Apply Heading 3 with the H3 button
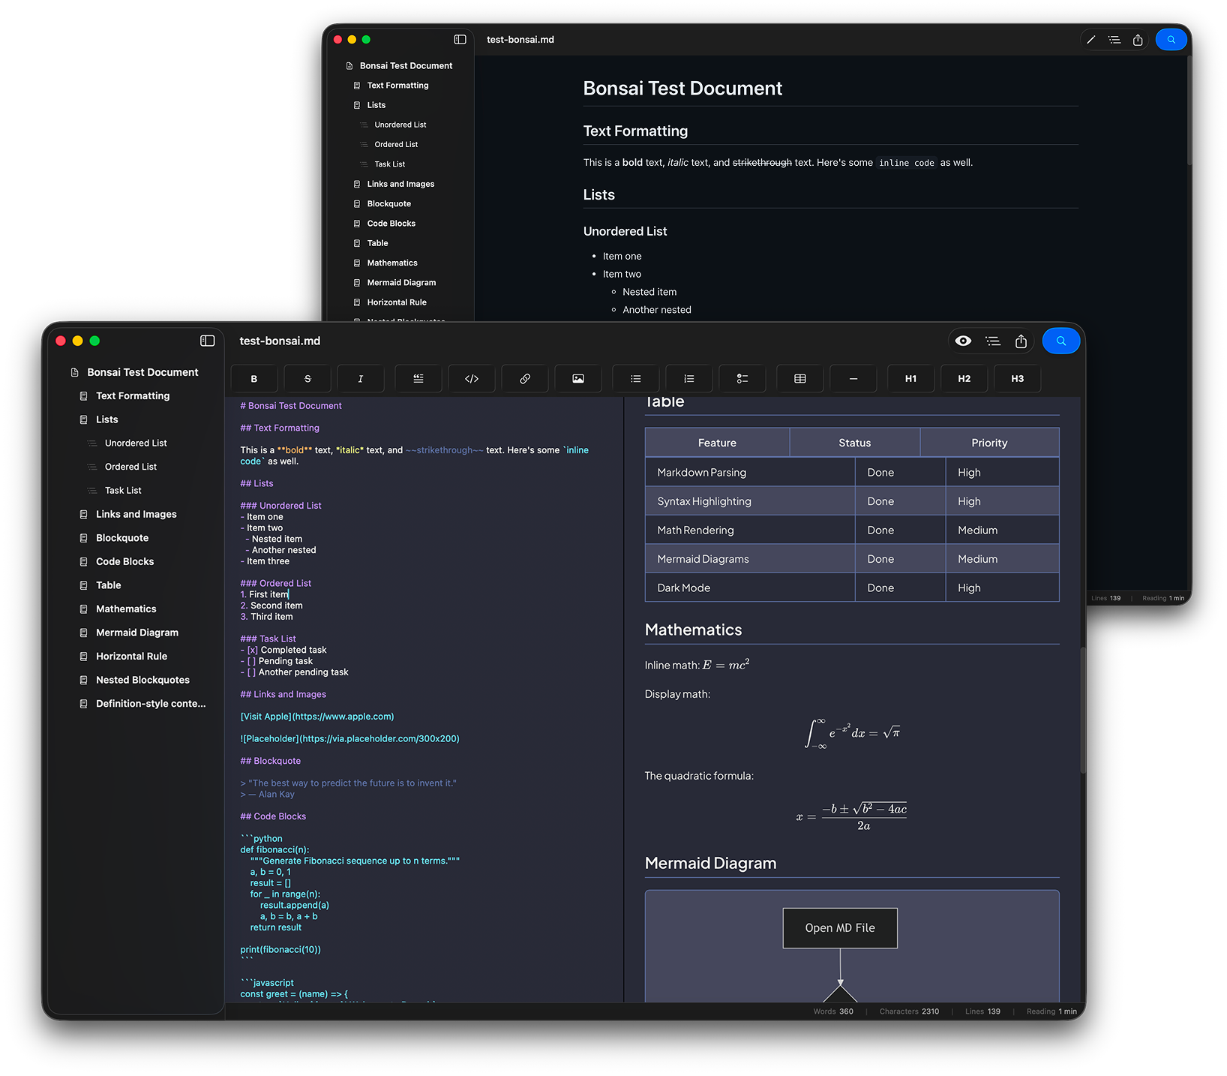 1018,379
